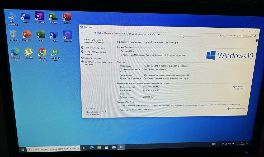This screenshot has height=157, width=264.
Task: Open the OneNote desktop shortcut
Action: [x=40, y=18]
